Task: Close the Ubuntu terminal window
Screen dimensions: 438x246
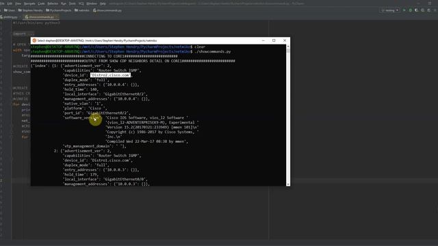Action: [x=285, y=40]
